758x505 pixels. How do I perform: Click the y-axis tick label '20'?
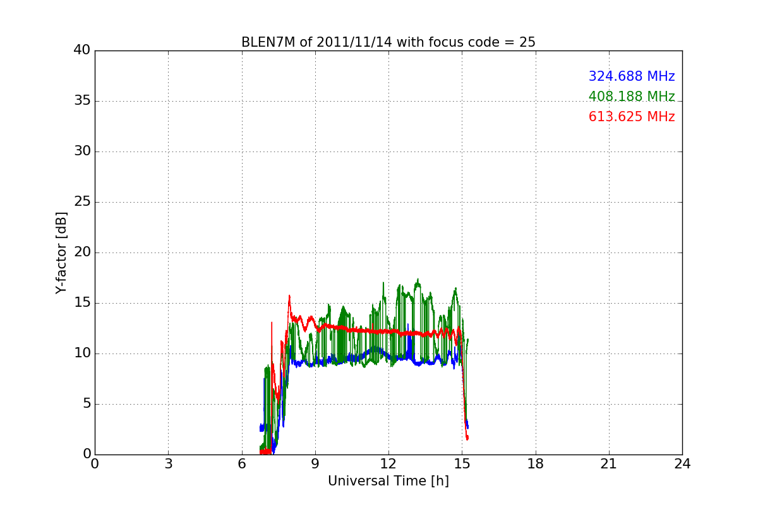(x=82, y=252)
